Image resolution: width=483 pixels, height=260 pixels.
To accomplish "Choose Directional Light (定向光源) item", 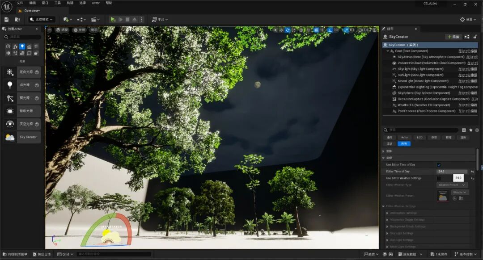I will coord(22,72).
